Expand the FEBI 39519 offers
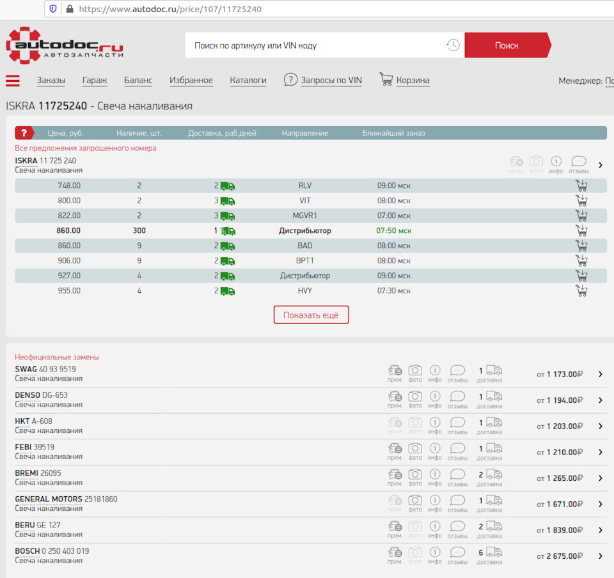The image size is (614, 578). [601, 452]
